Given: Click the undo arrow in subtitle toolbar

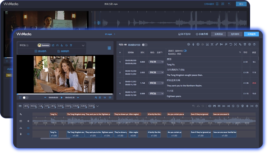Looking at the screenshot, I should [231, 45].
